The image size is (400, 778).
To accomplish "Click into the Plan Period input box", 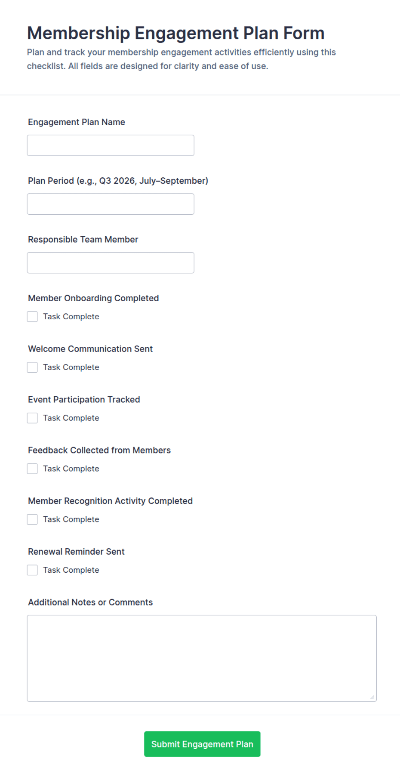I will click(x=111, y=204).
